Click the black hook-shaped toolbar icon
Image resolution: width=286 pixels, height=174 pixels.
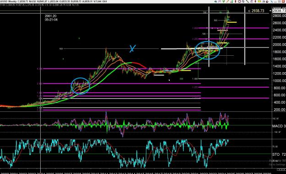pos(267,1)
